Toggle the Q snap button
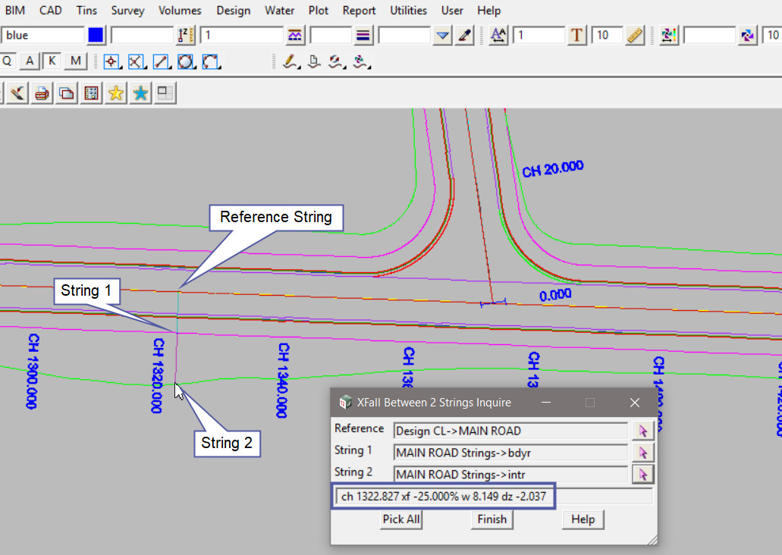The width and height of the screenshot is (782, 555). click(x=8, y=61)
